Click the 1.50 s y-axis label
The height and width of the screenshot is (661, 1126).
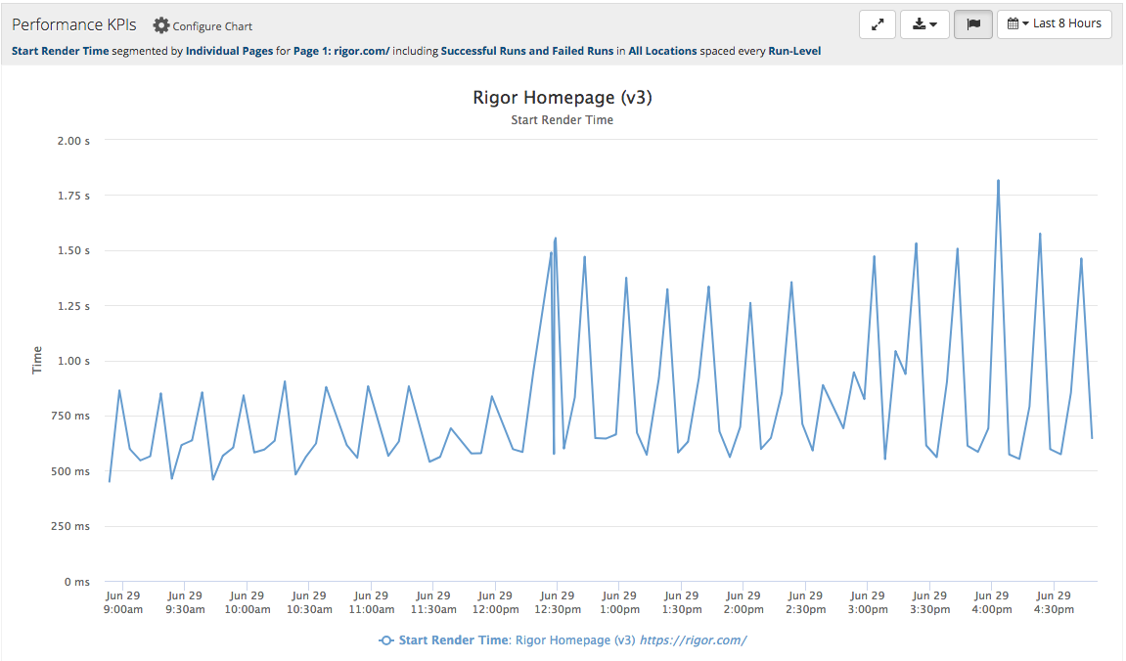[x=73, y=250]
